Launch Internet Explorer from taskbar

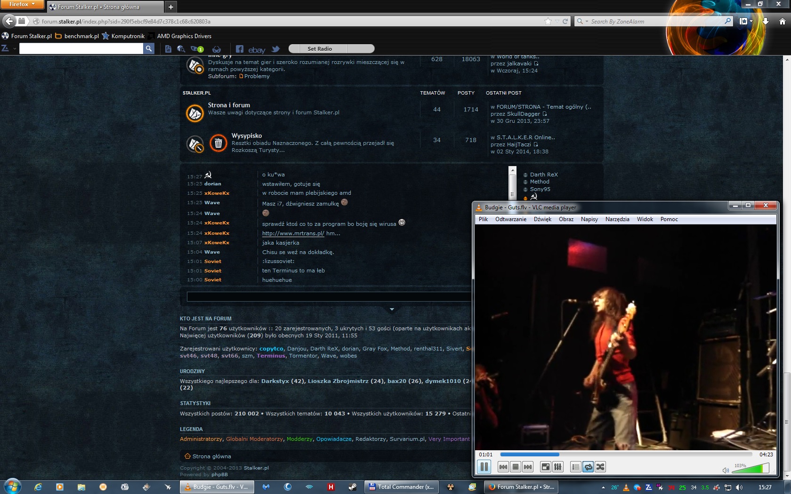38,487
